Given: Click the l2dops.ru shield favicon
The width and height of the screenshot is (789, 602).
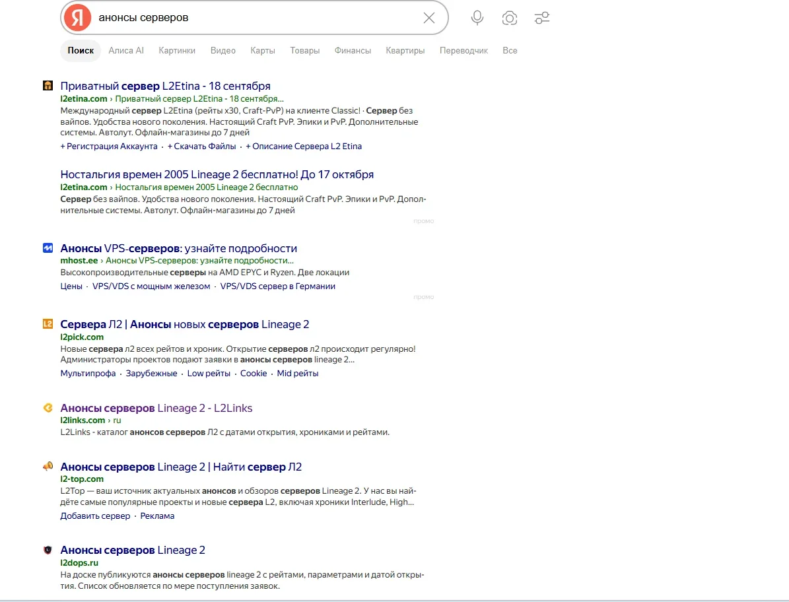Looking at the screenshot, I should click(x=48, y=550).
